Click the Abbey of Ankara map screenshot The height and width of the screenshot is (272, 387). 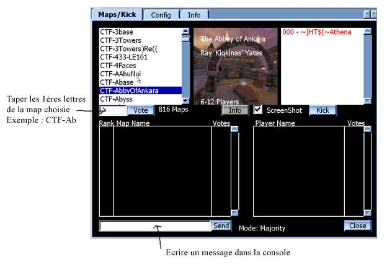tap(236, 66)
